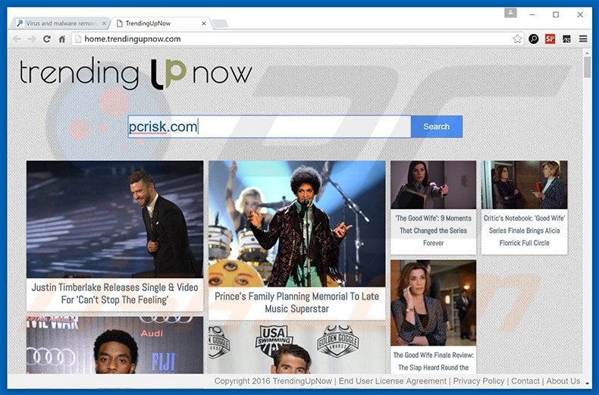Viewport: 599px width, 395px height.
Task: Open the About Us footer link
Action: pyautogui.click(x=563, y=381)
